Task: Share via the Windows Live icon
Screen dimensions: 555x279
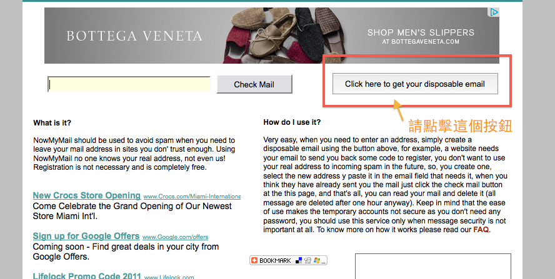Action: (x=316, y=260)
